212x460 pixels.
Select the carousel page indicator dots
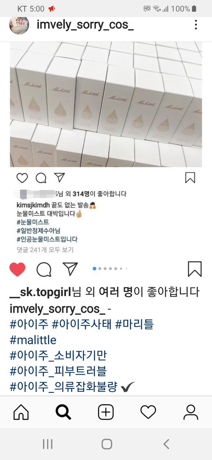click(x=110, y=268)
